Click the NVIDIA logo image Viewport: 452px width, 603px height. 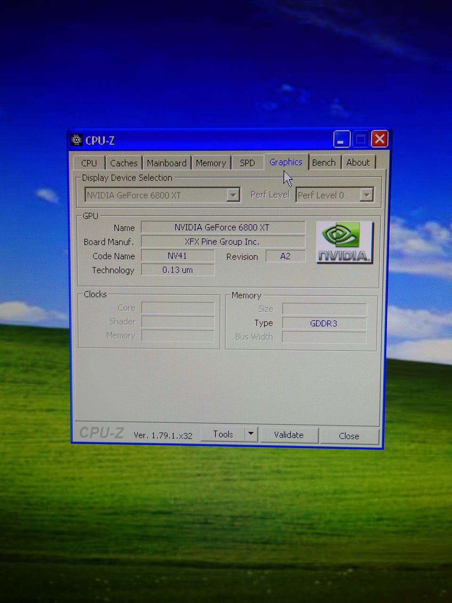[345, 243]
